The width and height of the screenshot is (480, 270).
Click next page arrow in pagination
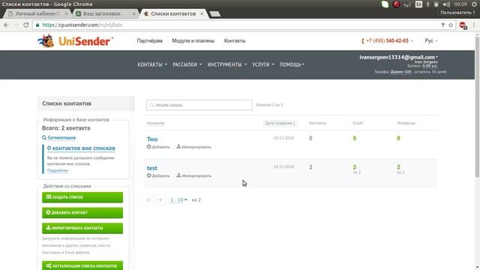160,200
